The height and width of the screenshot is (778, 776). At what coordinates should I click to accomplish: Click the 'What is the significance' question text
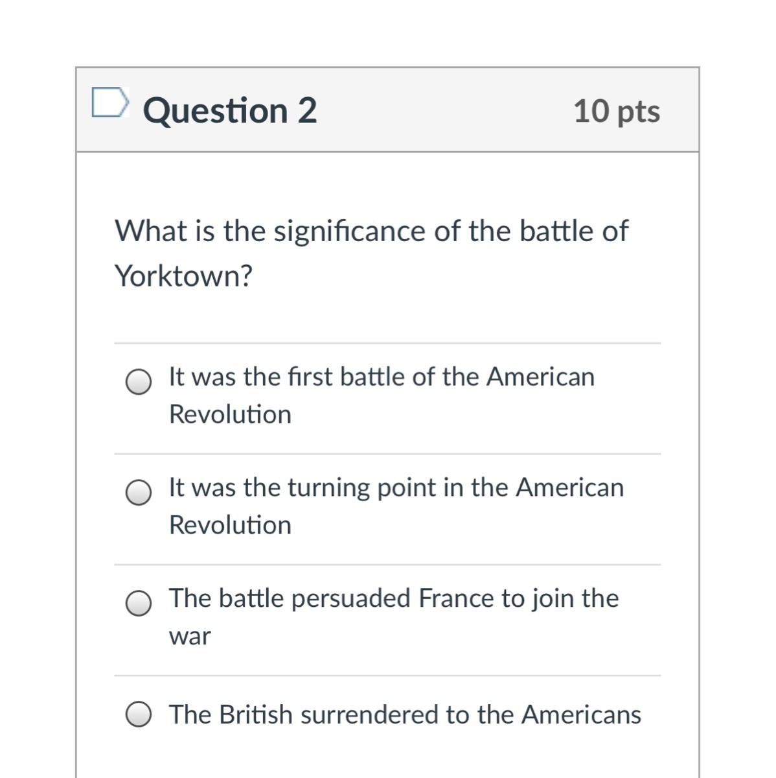(371, 231)
